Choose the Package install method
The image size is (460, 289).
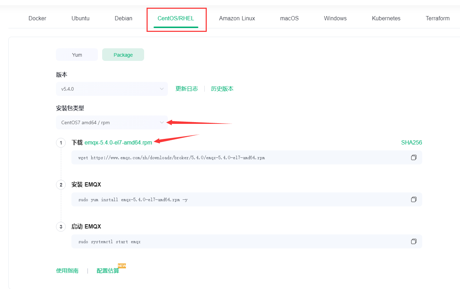tap(123, 55)
